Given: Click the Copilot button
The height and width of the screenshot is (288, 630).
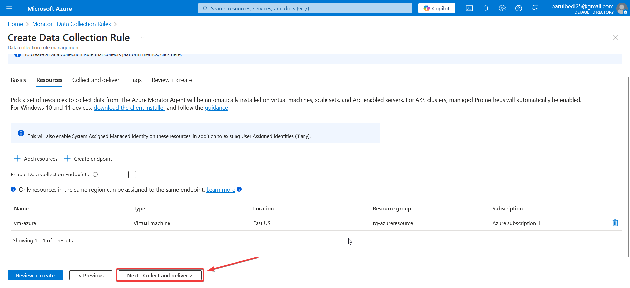Looking at the screenshot, I should click(437, 8).
